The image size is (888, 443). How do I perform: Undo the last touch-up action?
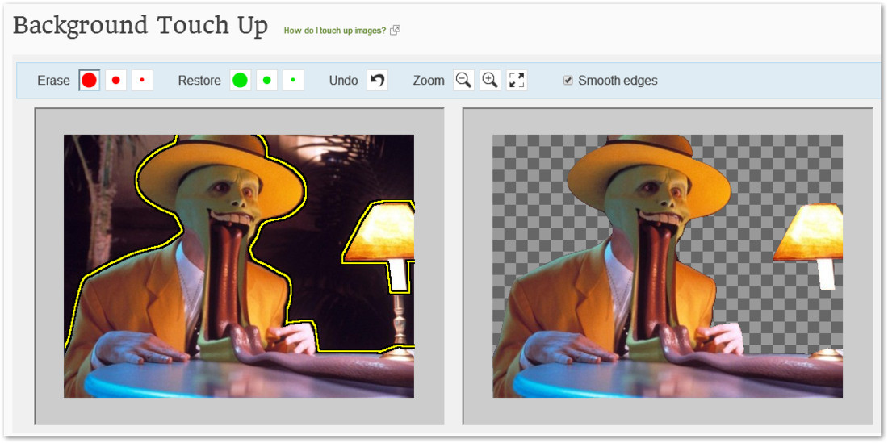377,81
